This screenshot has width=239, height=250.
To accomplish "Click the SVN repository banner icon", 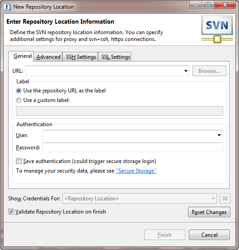I will click(x=217, y=29).
